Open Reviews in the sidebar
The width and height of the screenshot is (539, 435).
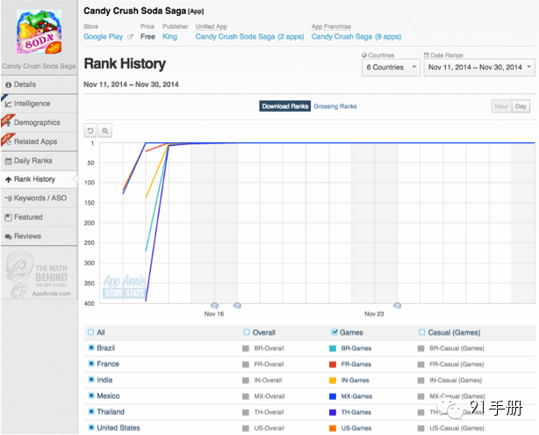click(39, 236)
